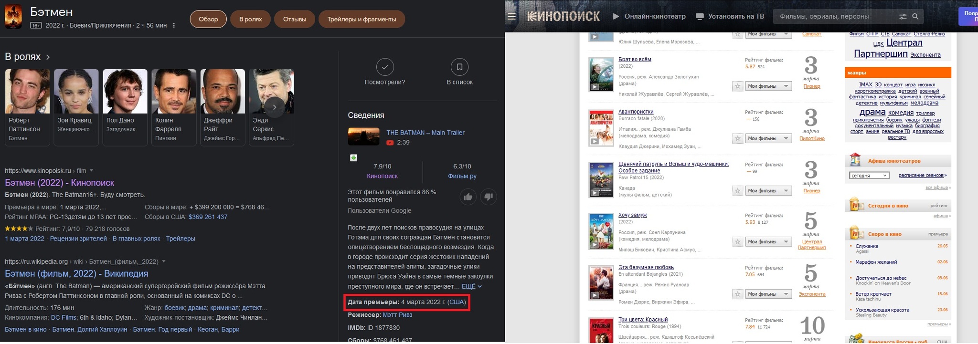Open Мои фильмы dropdown for Брат во всём
This screenshot has height=344, width=978.
click(769, 86)
